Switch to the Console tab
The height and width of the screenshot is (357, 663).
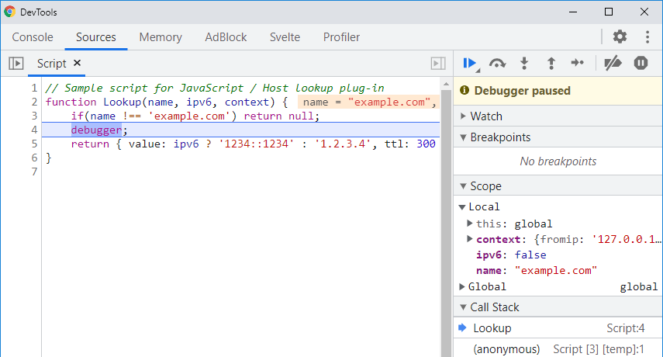(x=33, y=37)
